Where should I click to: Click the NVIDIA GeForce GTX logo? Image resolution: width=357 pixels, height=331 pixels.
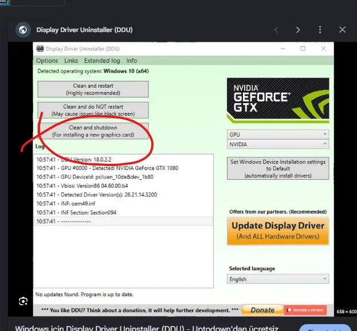pyautogui.click(x=278, y=100)
